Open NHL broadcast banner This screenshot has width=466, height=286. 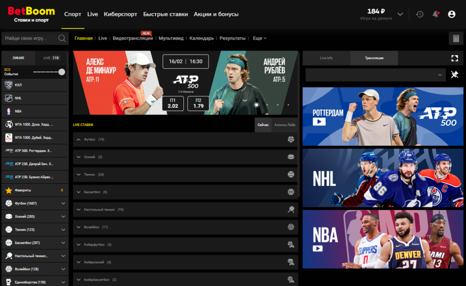pos(383,178)
